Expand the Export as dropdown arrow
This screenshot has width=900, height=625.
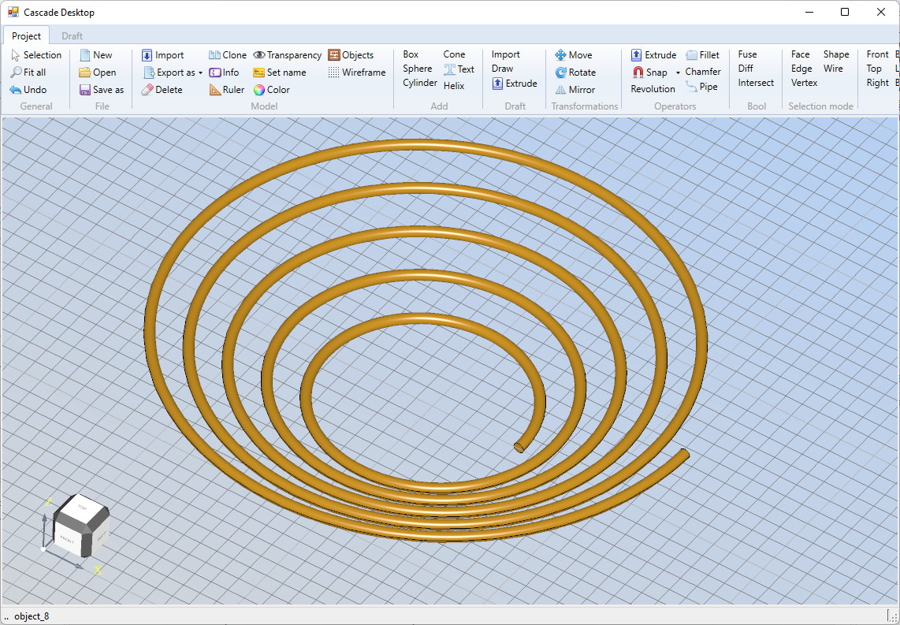click(x=200, y=73)
